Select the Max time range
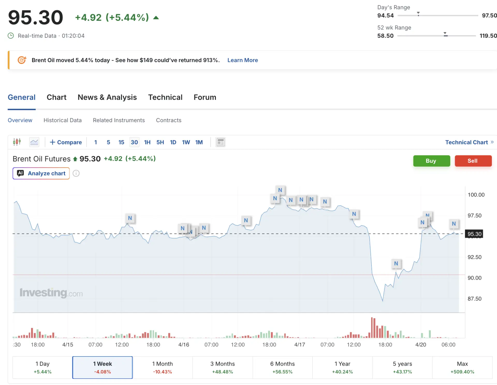Viewport: 497px width, 385px height. coord(462,367)
